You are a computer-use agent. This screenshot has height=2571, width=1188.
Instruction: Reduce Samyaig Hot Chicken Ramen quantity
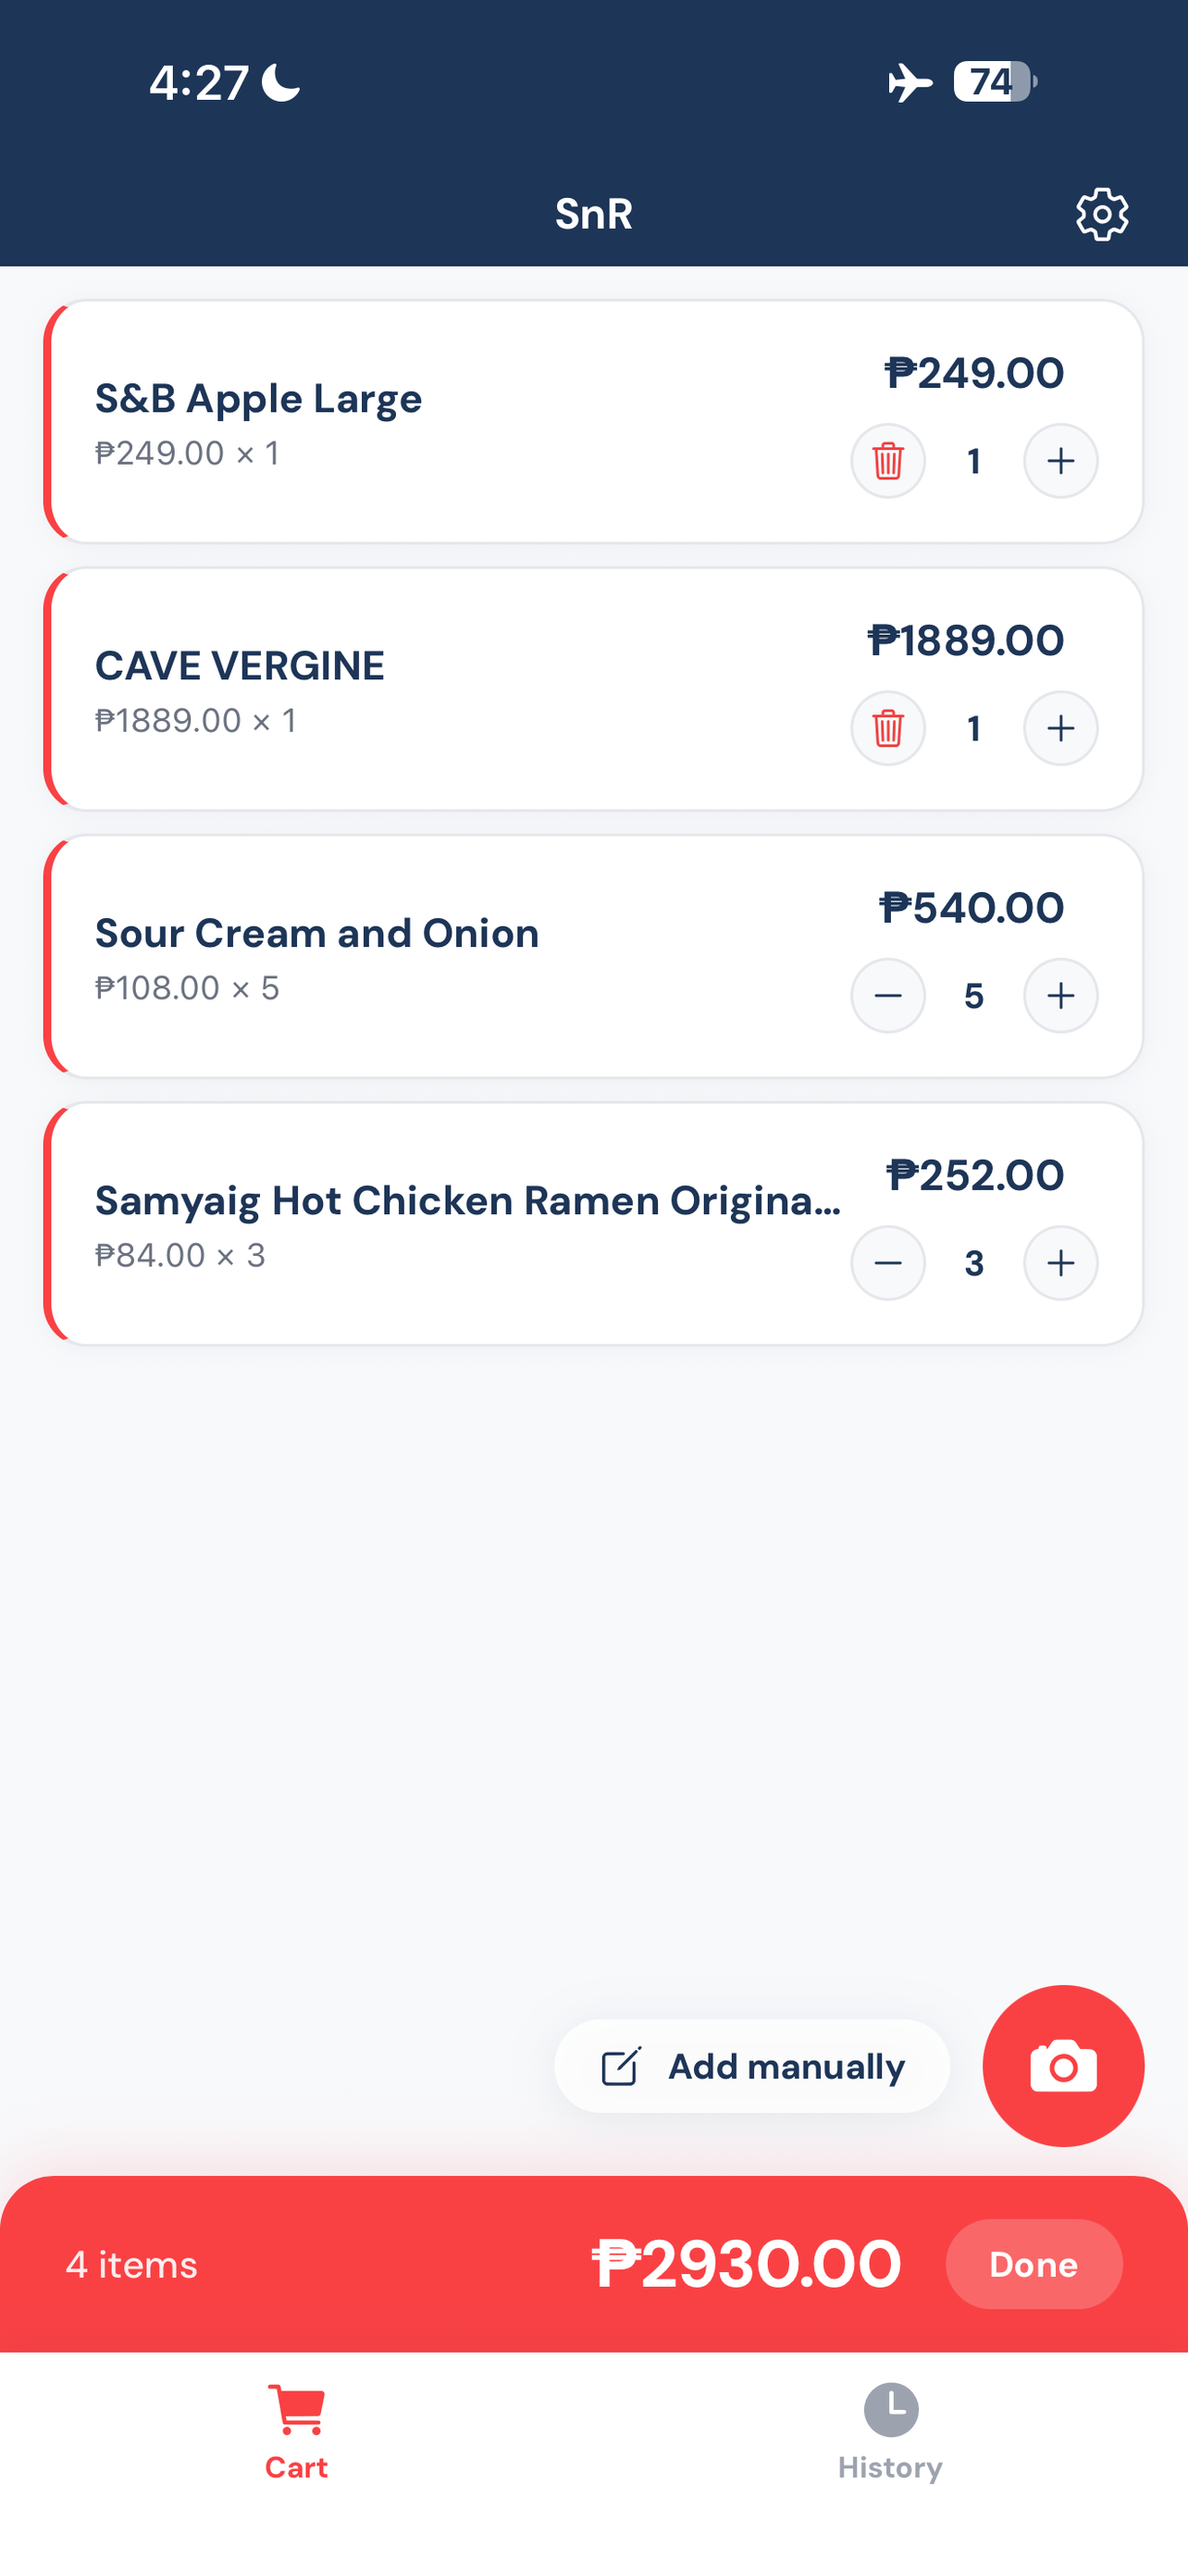point(886,1263)
